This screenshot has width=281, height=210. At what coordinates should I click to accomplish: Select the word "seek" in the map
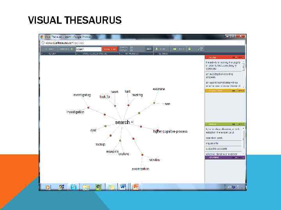115,92
